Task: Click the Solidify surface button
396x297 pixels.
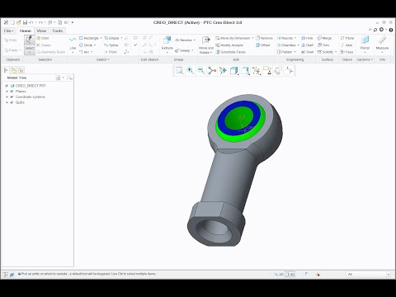Action: 326,52
